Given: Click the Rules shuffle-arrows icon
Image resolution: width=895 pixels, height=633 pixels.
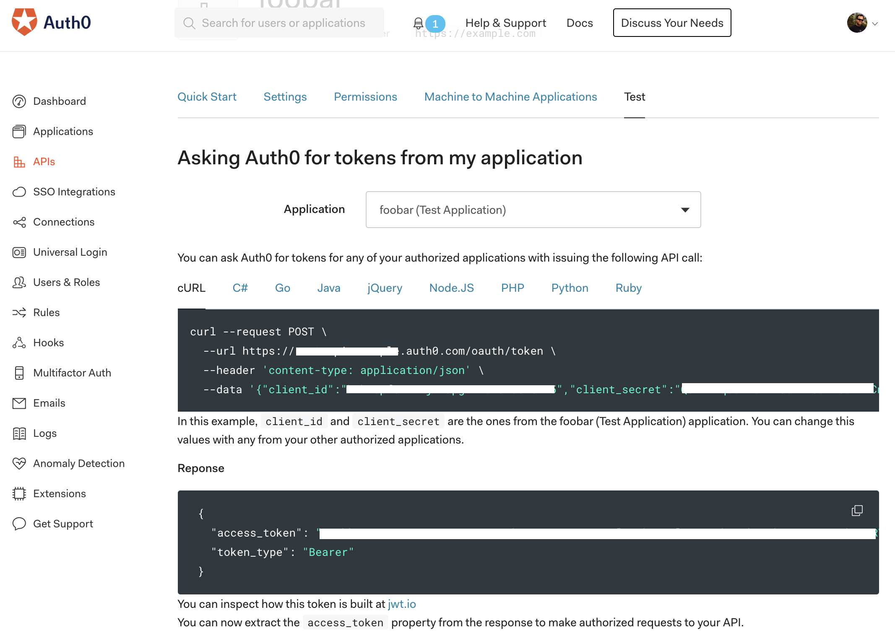Looking at the screenshot, I should pos(19,313).
